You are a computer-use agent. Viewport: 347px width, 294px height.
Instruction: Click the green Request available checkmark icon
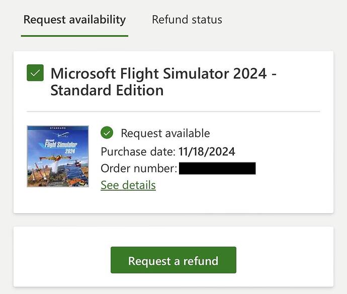[x=107, y=132]
